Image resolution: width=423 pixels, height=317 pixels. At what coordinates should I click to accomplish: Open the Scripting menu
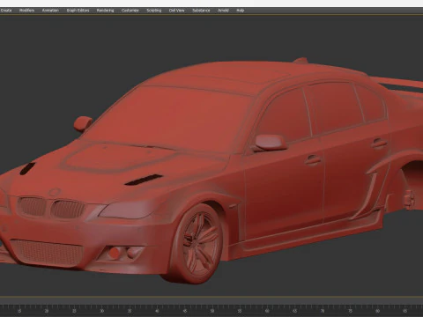(x=154, y=11)
